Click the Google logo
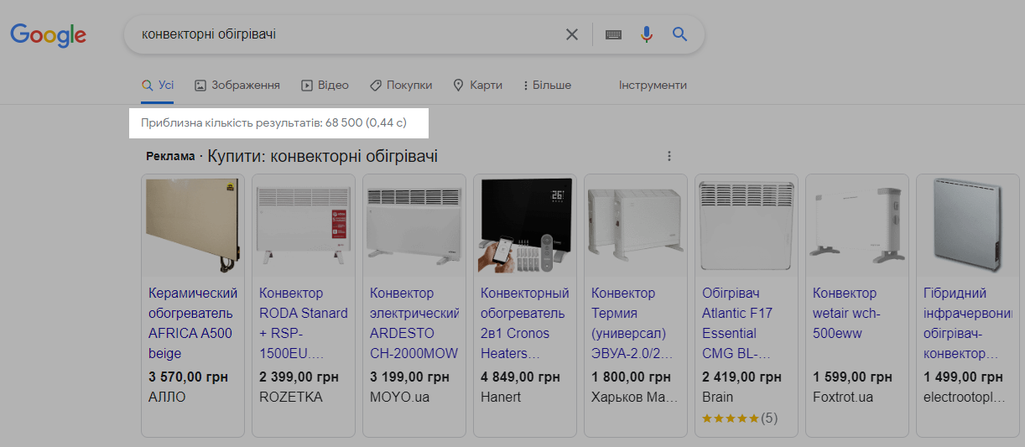 (48, 35)
